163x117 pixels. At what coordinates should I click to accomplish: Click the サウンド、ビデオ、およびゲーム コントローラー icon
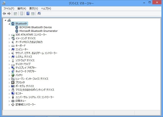(13, 53)
